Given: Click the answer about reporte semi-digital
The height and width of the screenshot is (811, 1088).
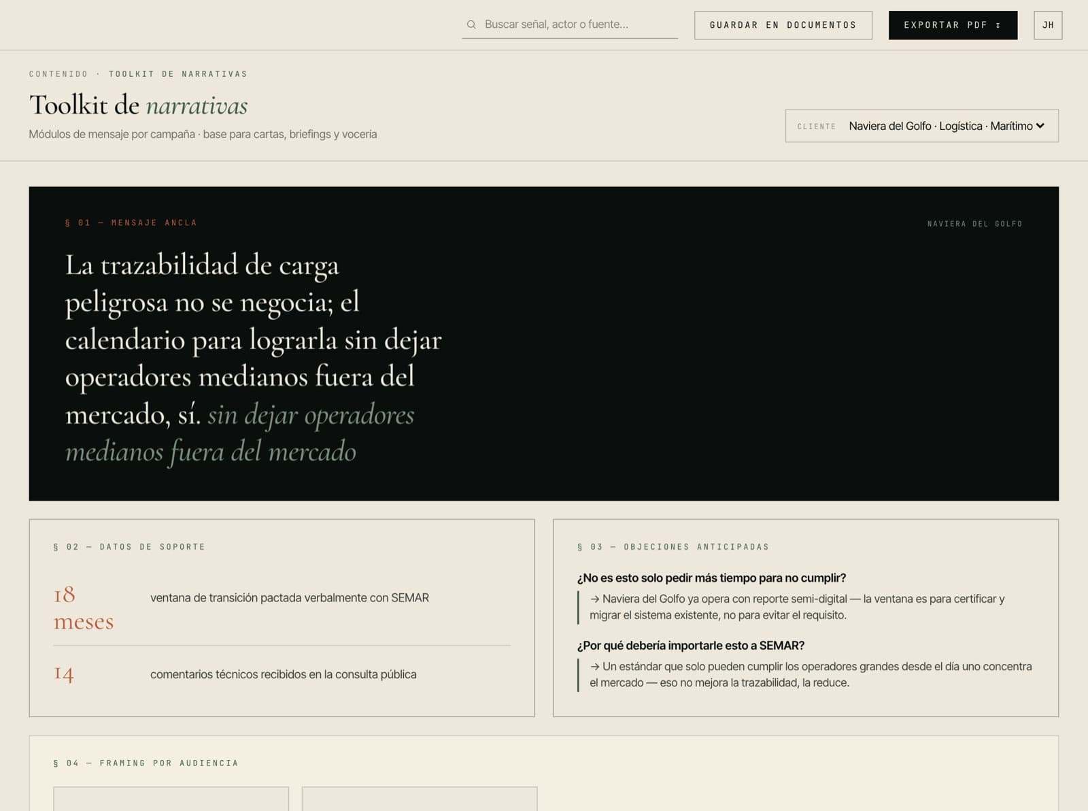Looking at the screenshot, I should point(797,607).
